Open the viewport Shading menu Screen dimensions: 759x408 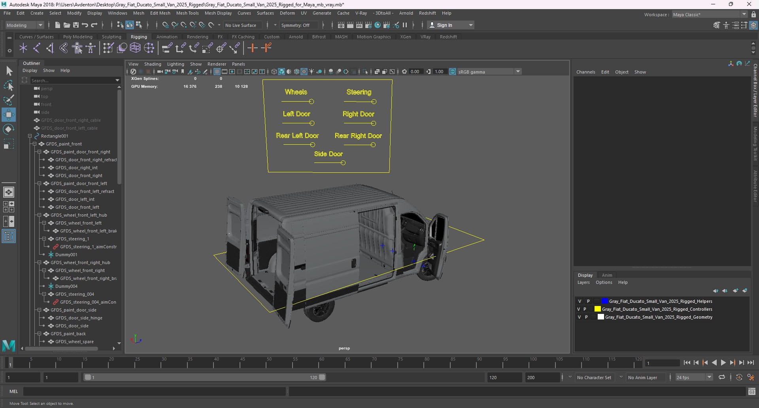(153, 64)
